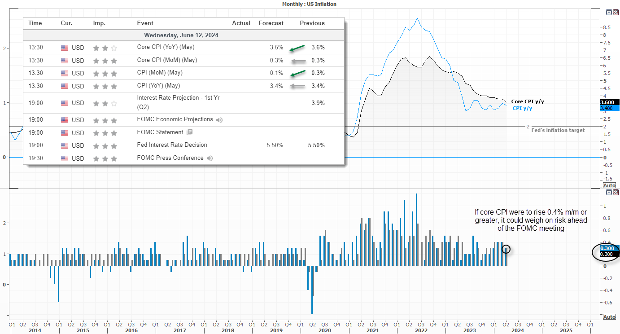The height and width of the screenshot is (334, 620).
Task: Open the FOMC Economic Projections event
Action: [x=175, y=119]
